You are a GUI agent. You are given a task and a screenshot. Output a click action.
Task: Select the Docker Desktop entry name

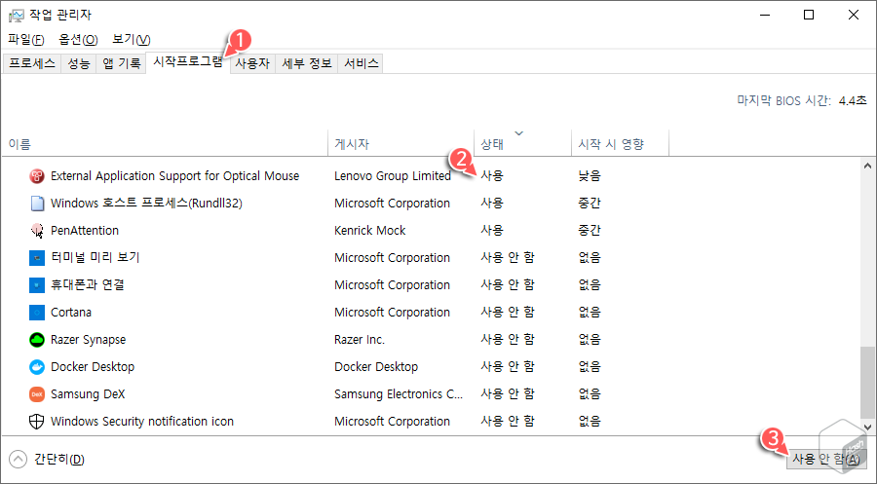pos(93,366)
